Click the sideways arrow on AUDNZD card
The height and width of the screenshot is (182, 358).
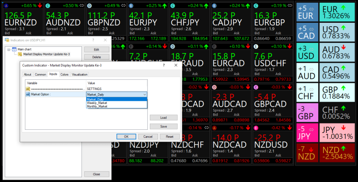81,5
